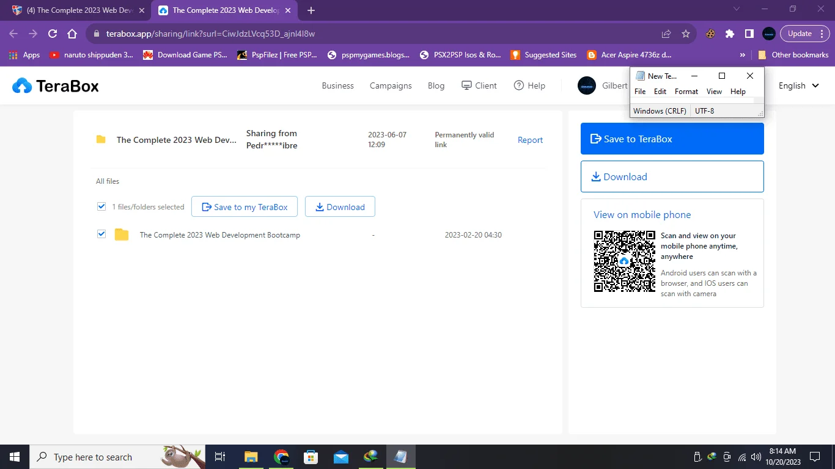The width and height of the screenshot is (835, 469).
Task: Click the address bar URL
Action: tap(211, 34)
